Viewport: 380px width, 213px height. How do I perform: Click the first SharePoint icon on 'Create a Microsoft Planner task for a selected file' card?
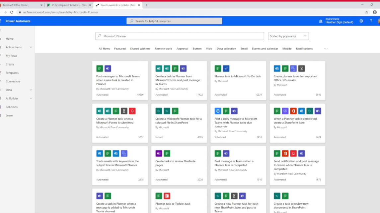coord(159,111)
